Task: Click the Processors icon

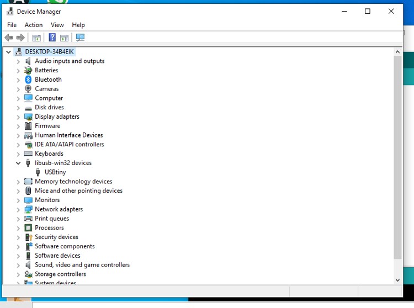Action: click(x=28, y=228)
